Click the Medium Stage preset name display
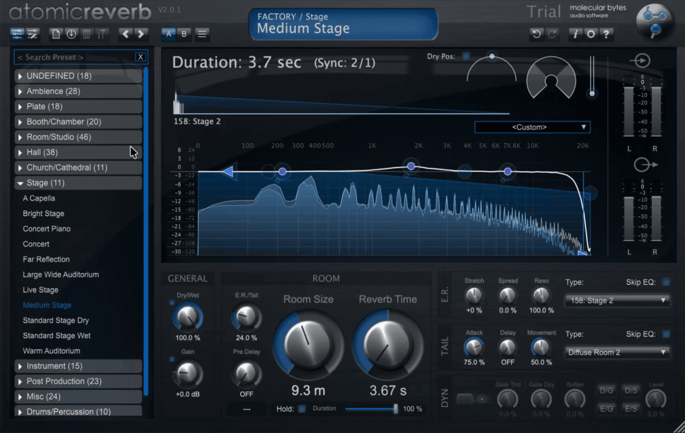The width and height of the screenshot is (685, 433). click(343, 24)
